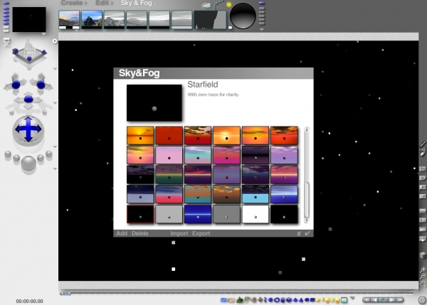
Task: Select the blue water plane selection icon
Action: tap(223, 300)
